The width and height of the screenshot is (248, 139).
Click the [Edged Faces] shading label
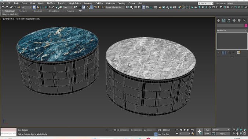tap(34, 19)
